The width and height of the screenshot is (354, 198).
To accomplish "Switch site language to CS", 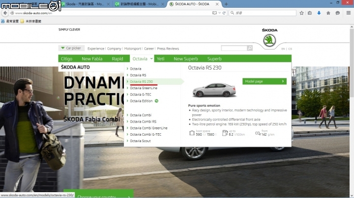I will click(290, 49).
